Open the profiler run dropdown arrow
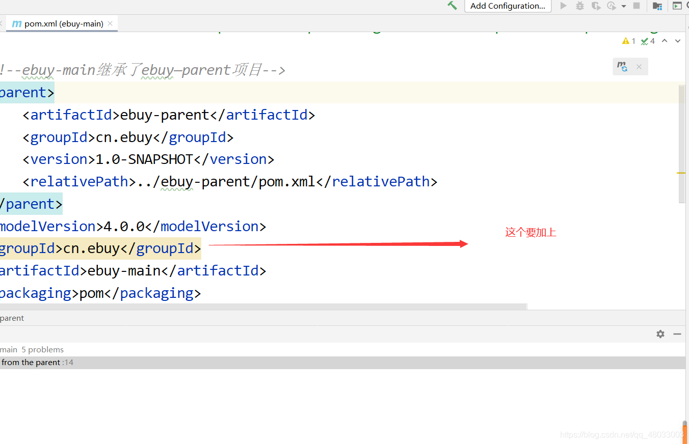Image resolution: width=689 pixels, height=444 pixels. (x=624, y=6)
